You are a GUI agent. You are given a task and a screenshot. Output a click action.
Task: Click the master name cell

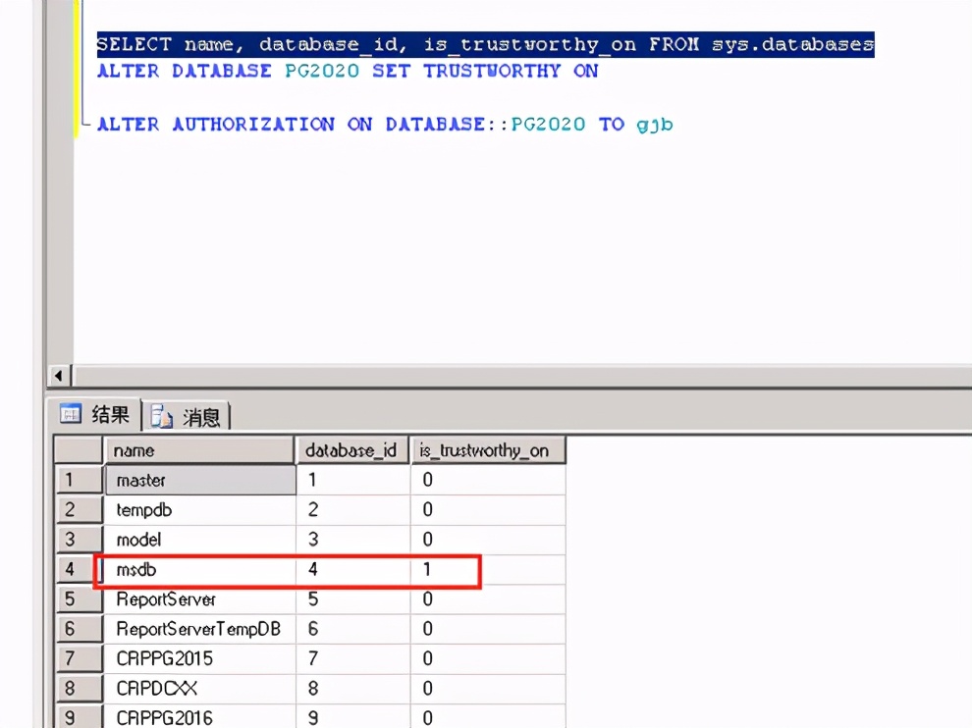pyautogui.click(x=199, y=481)
